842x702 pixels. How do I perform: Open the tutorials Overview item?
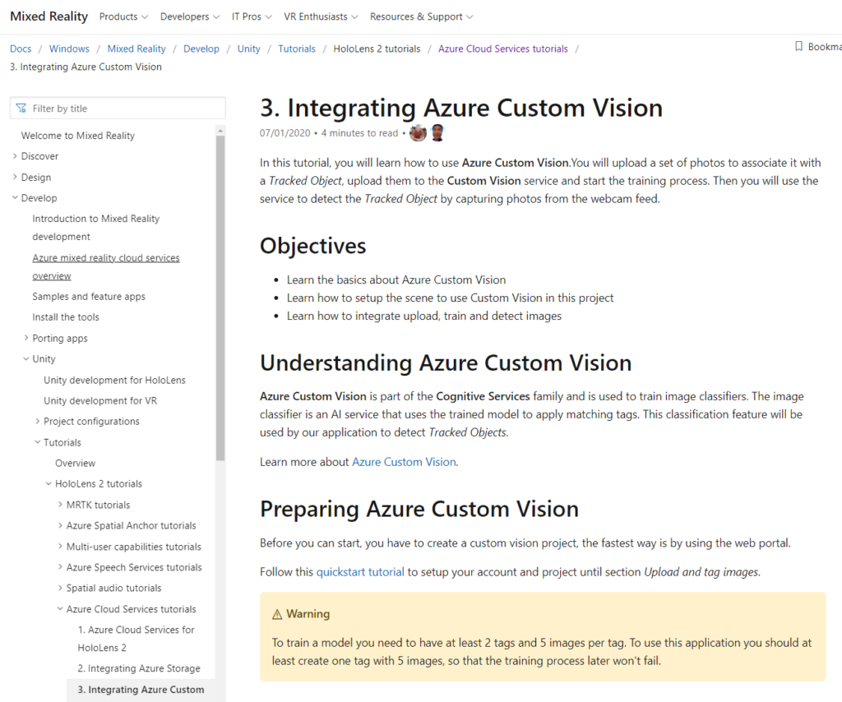point(75,463)
